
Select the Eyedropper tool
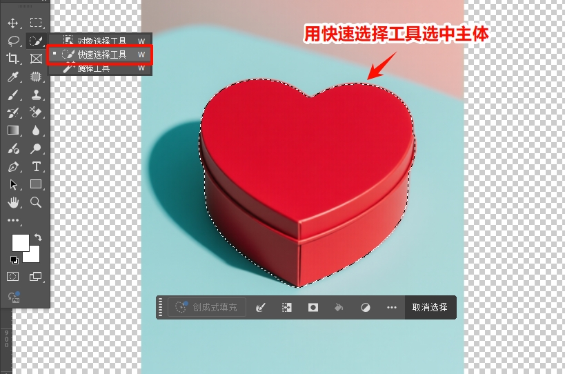[x=13, y=77]
